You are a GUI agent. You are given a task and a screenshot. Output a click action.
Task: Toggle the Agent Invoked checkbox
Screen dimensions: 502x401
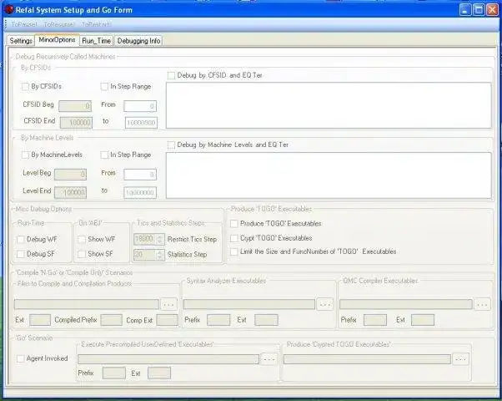(20, 358)
